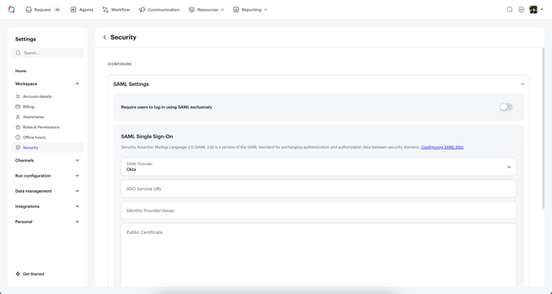Toggle require SAML exclusive login switch
This screenshot has height=294, width=552.
(x=506, y=107)
